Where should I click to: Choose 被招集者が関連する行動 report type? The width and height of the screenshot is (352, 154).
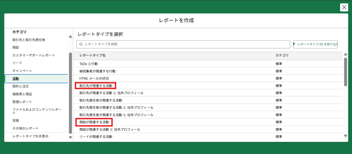(97, 71)
